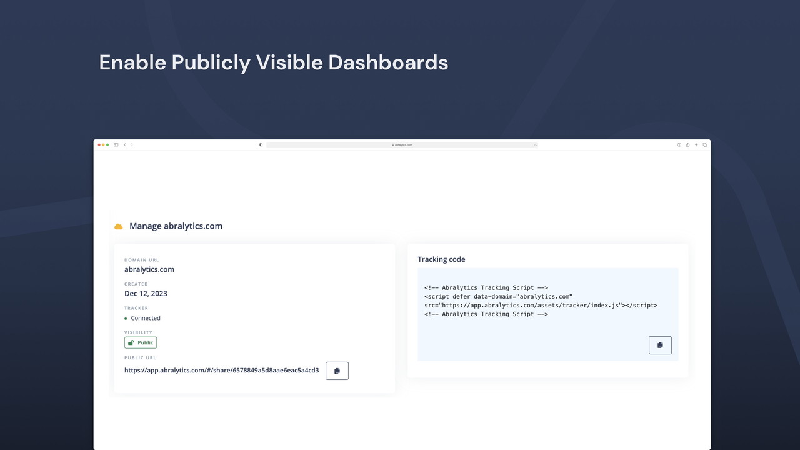Click the Tracking code panel title

tap(441, 259)
